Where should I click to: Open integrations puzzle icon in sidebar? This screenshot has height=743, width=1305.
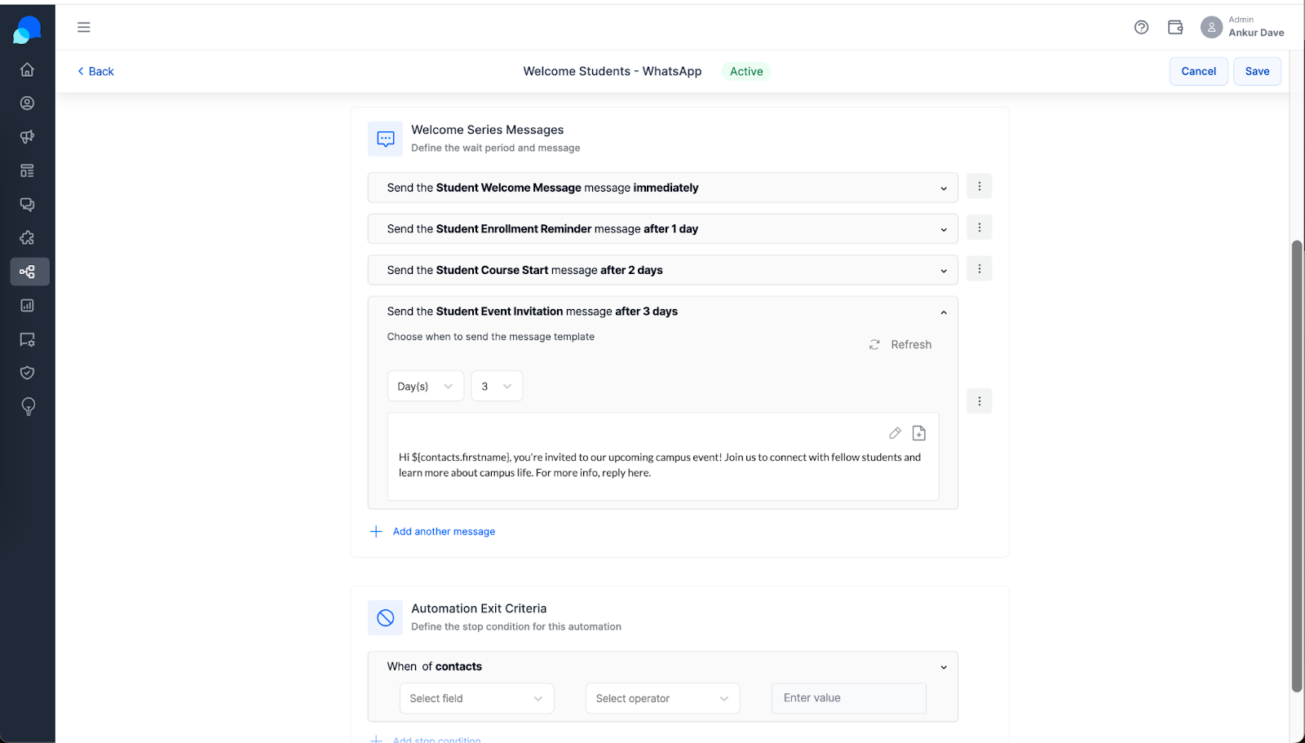tap(27, 237)
